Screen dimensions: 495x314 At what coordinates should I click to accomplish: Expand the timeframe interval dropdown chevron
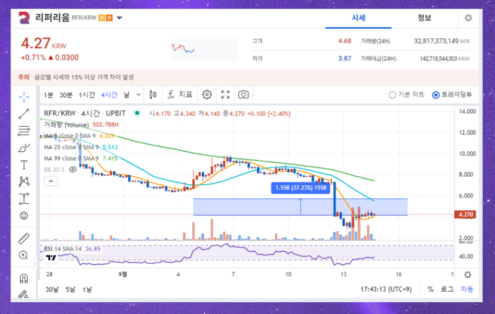coord(138,95)
